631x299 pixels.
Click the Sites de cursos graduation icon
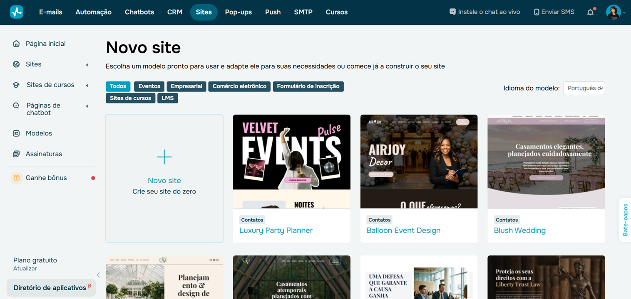(16, 85)
